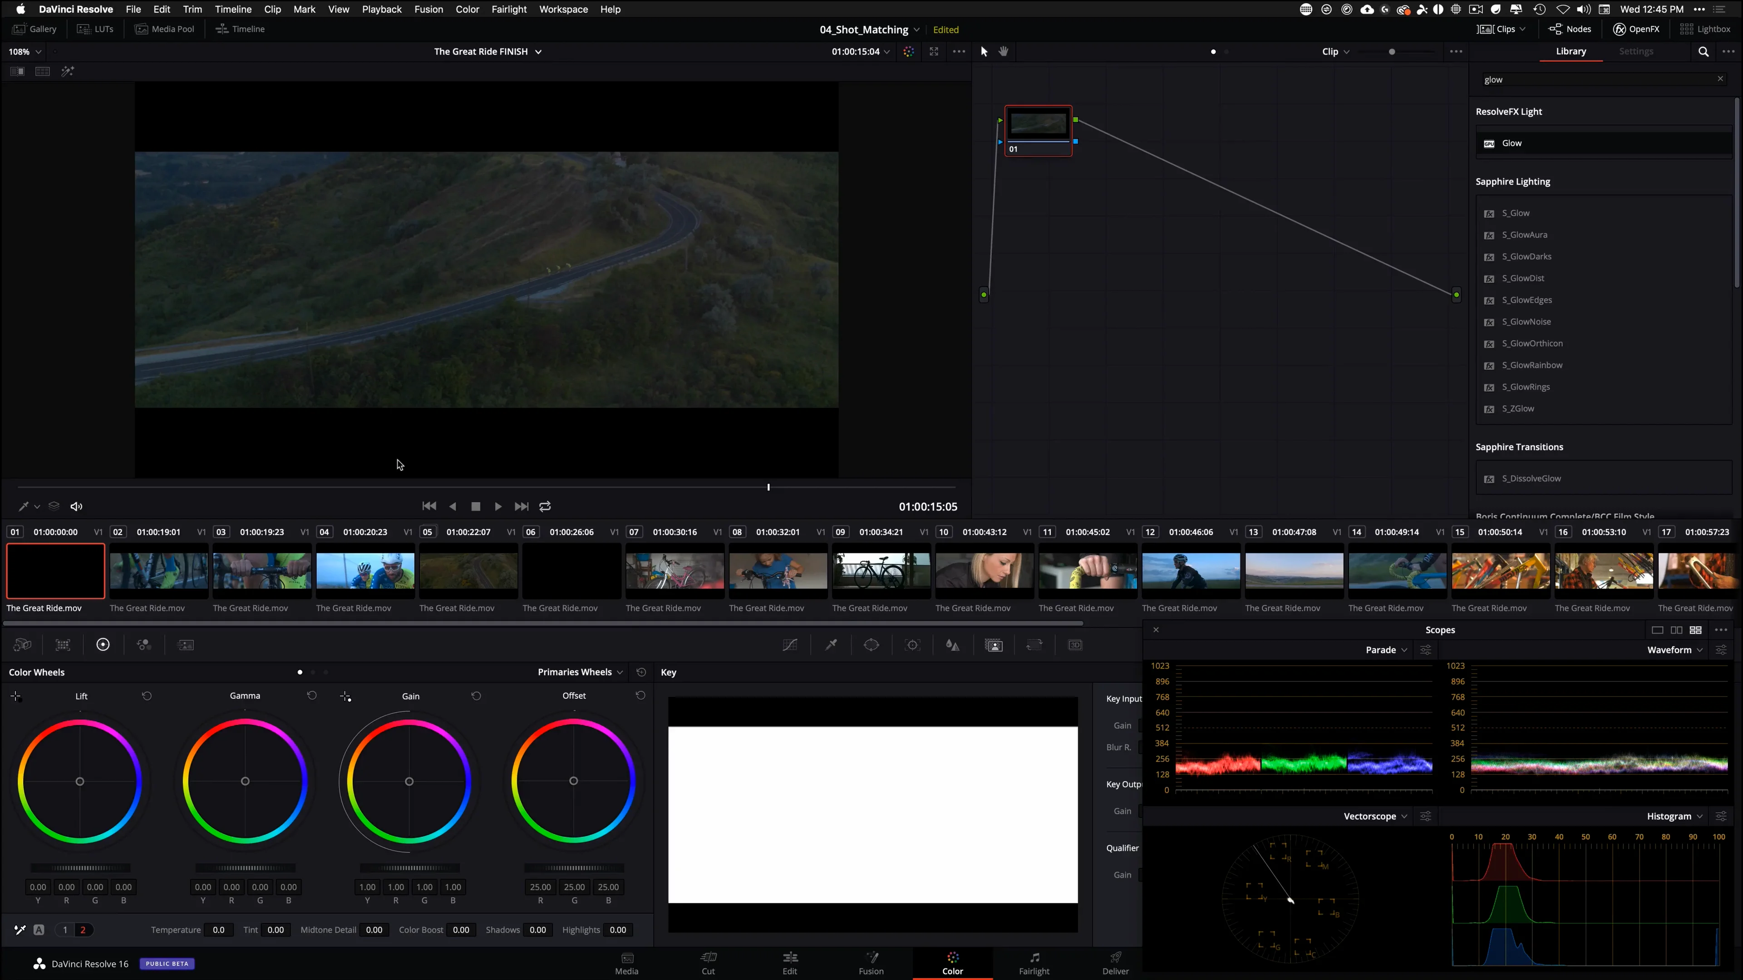This screenshot has height=980, width=1743.
Task: Open the Color Wheels palette icon
Action: [x=103, y=645]
